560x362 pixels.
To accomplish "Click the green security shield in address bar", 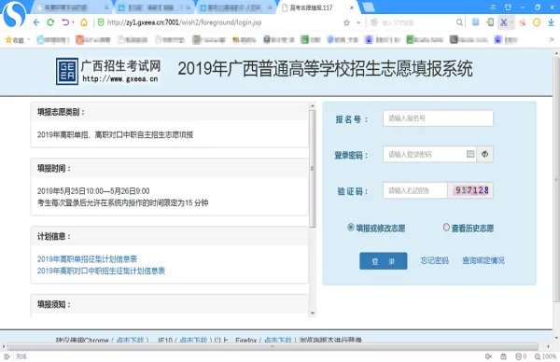I will click(x=101, y=22).
